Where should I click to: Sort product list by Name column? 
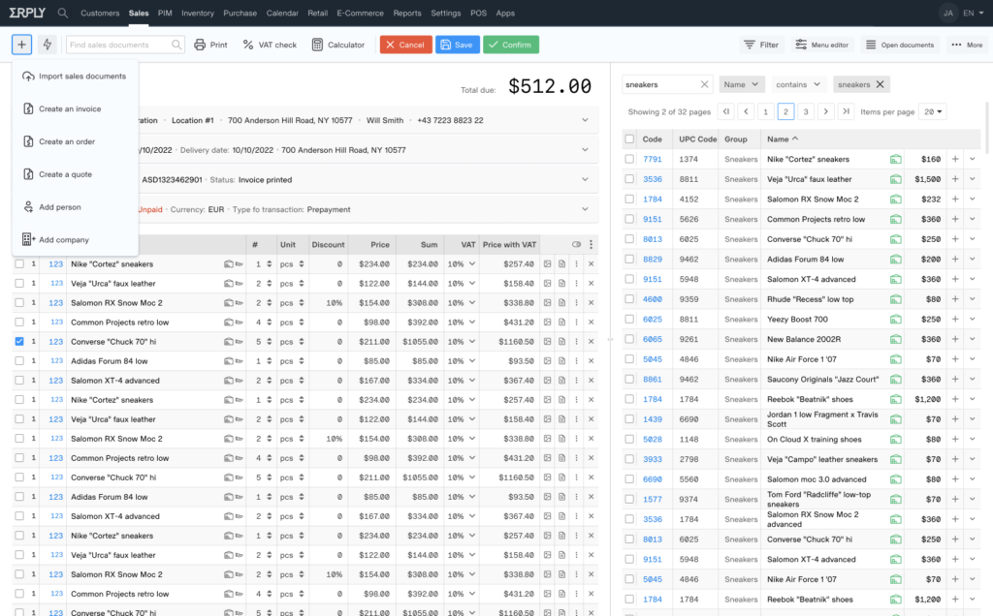pos(783,139)
